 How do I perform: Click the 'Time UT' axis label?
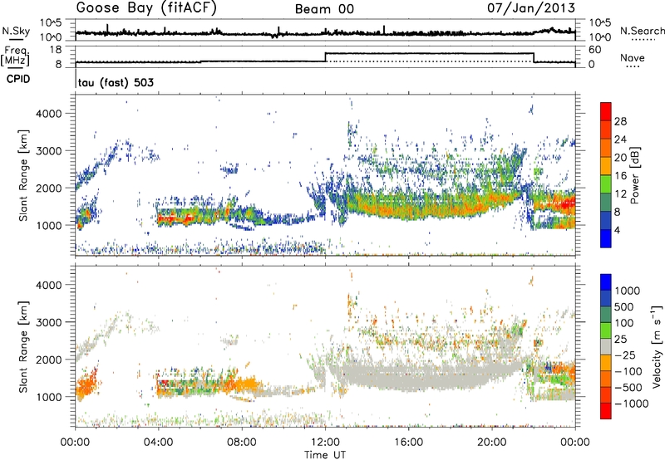click(325, 455)
